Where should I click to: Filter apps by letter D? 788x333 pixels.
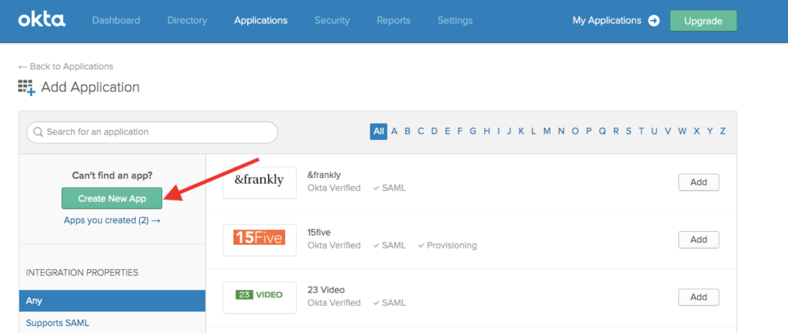click(434, 131)
